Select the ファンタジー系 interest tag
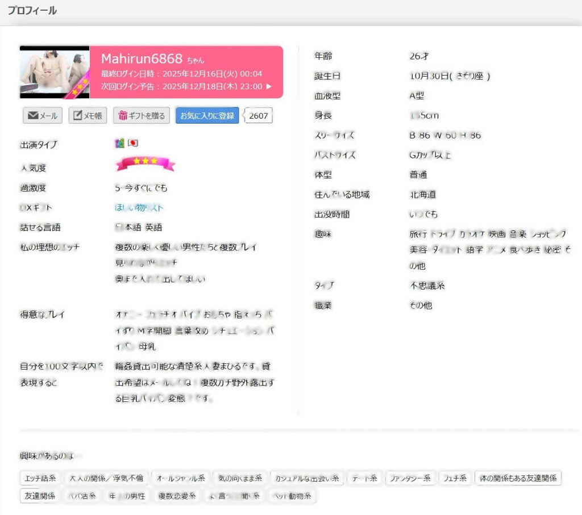 (x=410, y=479)
